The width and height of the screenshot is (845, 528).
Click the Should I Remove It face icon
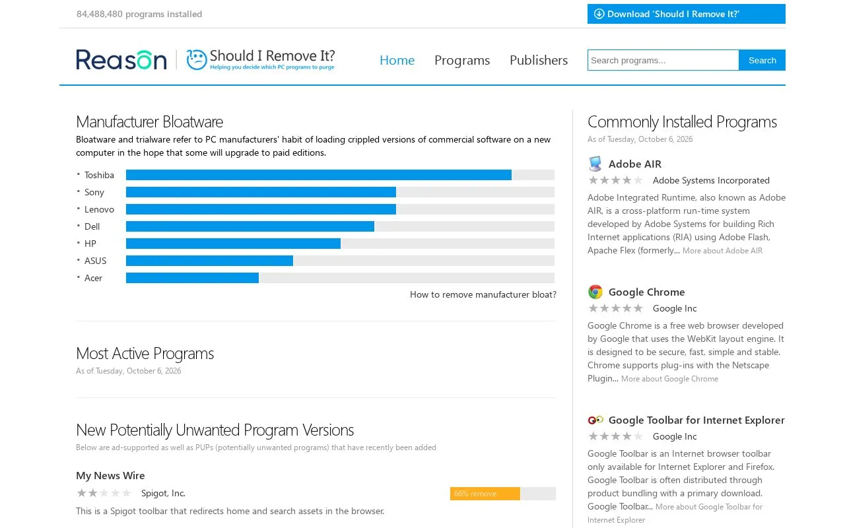coord(197,59)
